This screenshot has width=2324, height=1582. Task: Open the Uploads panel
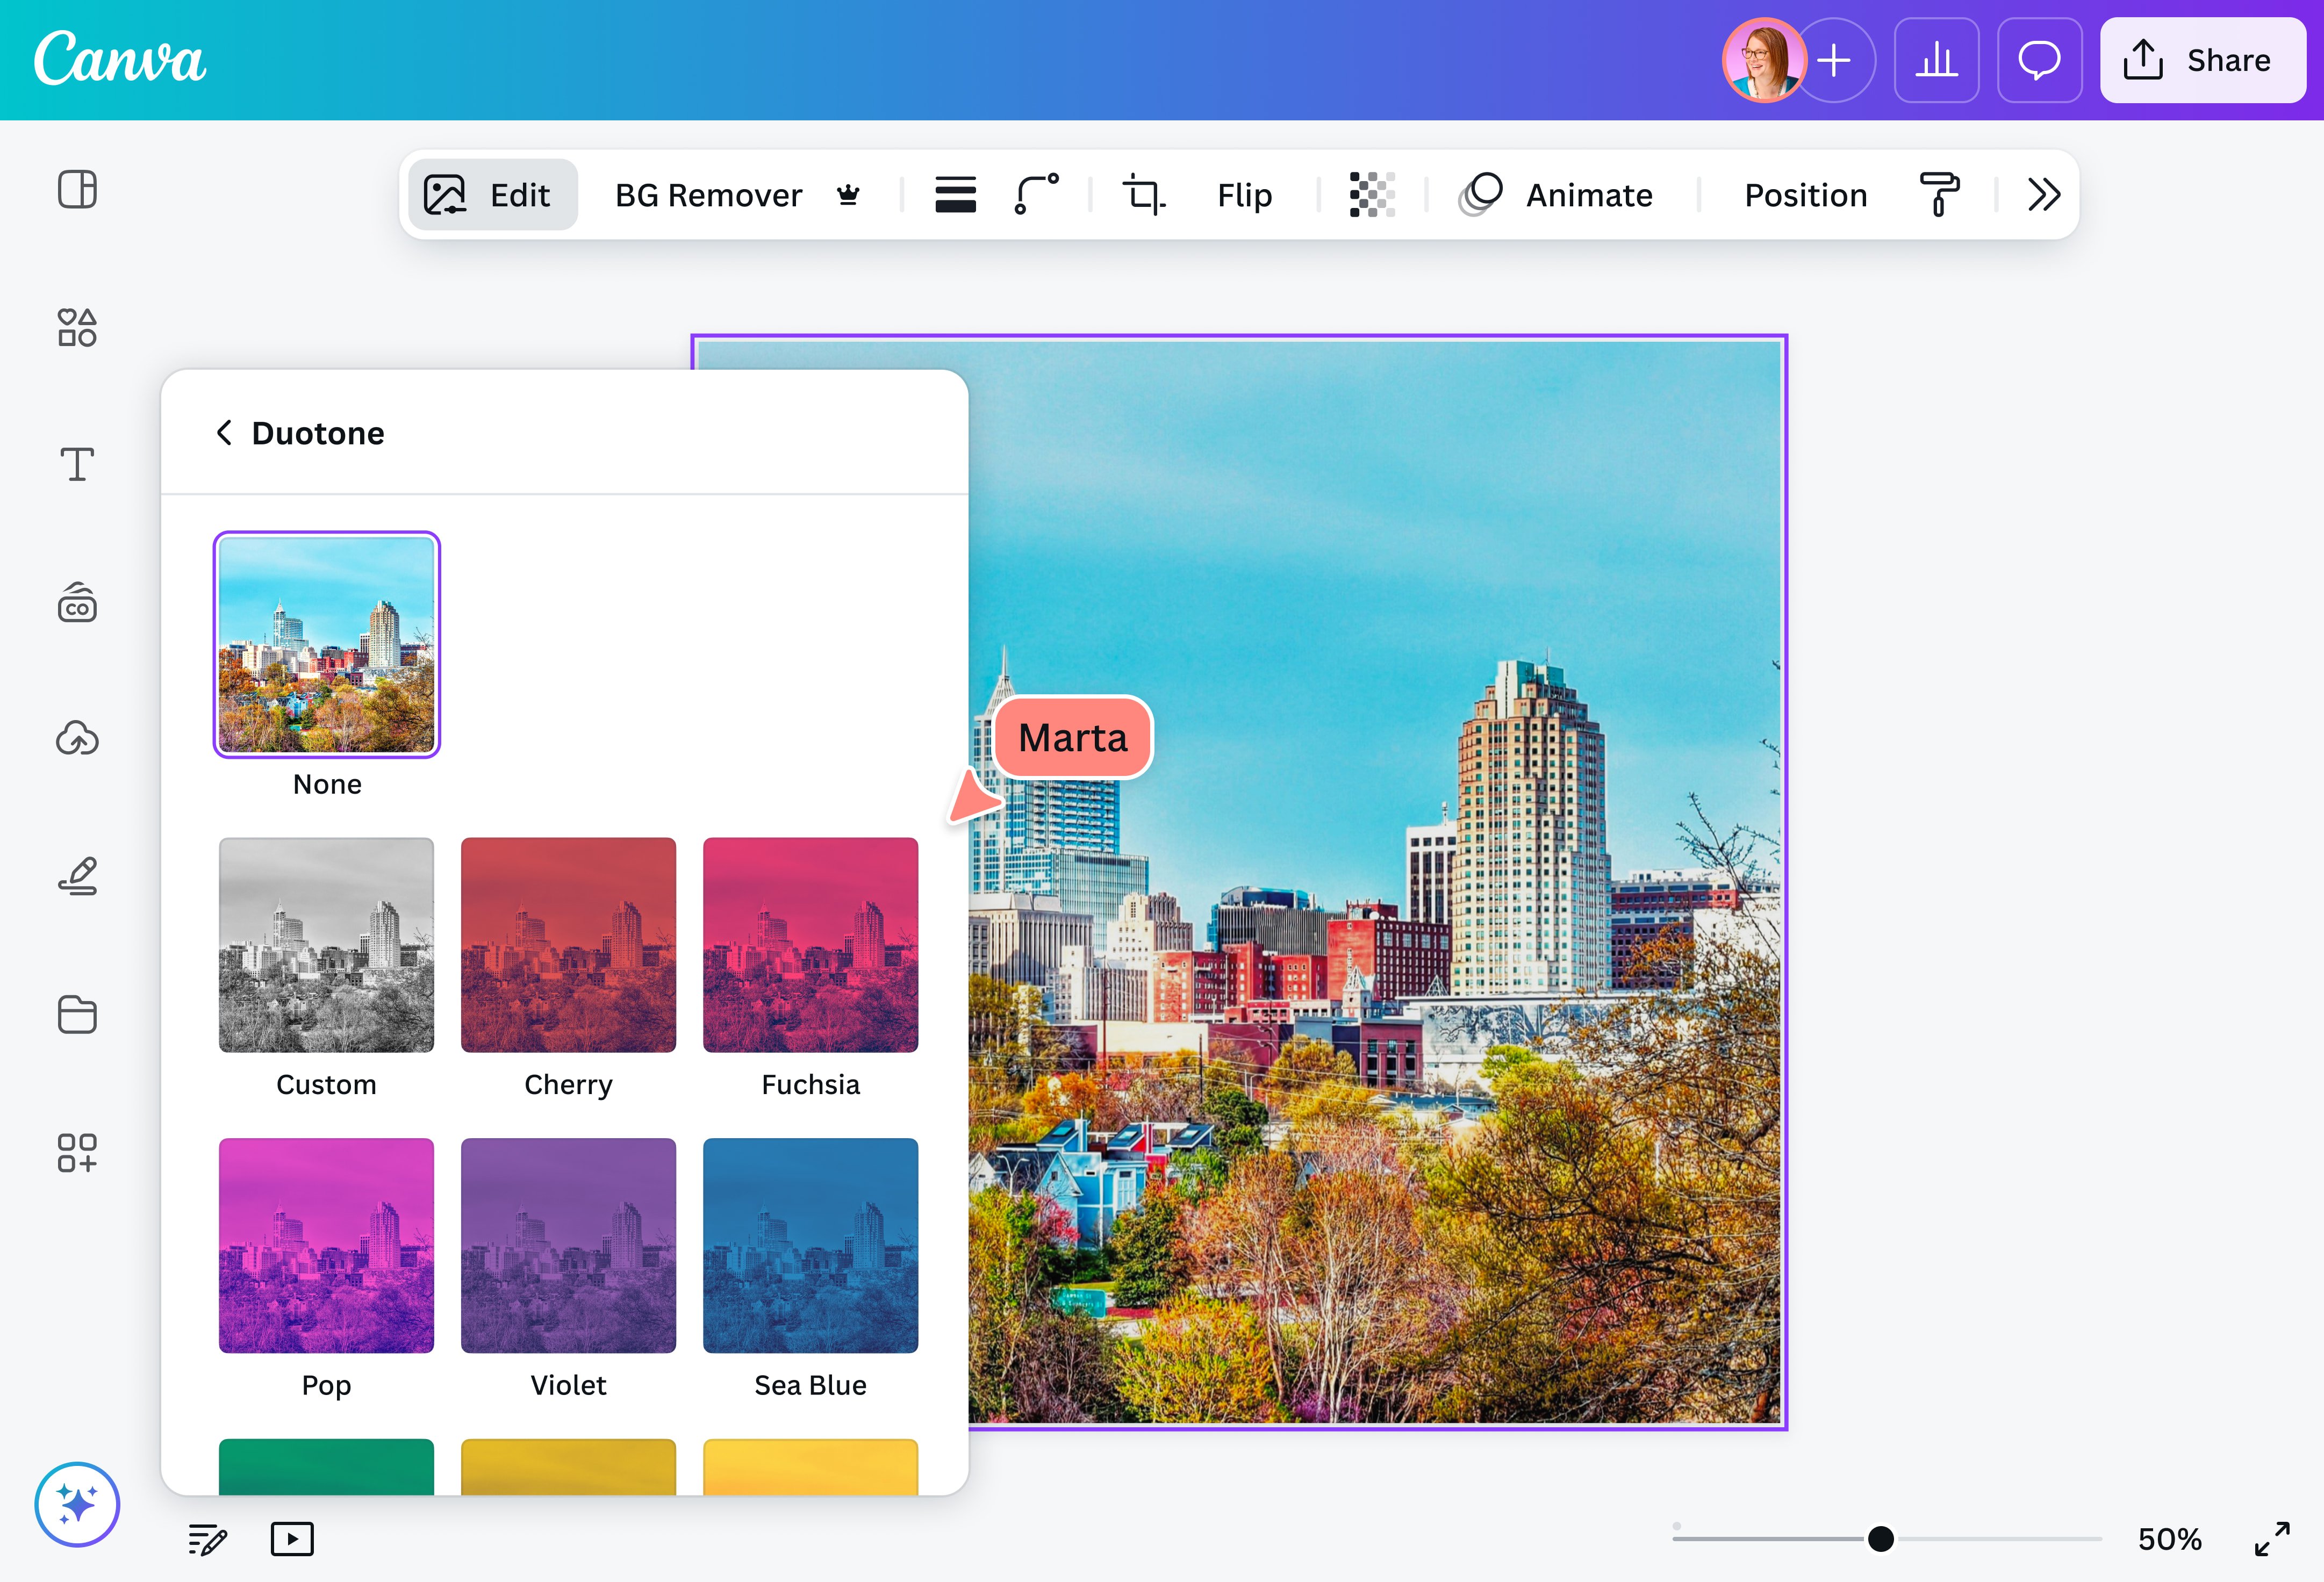[x=77, y=739]
